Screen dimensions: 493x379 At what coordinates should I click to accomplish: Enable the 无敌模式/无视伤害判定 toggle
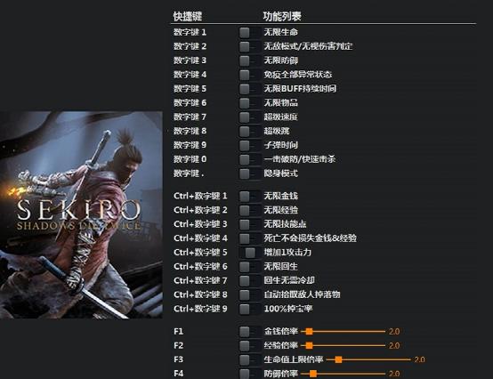pyautogui.click(x=250, y=46)
